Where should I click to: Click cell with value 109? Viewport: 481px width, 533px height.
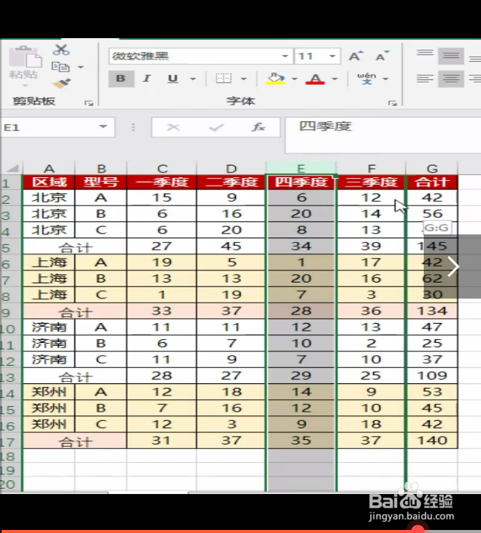pos(432,376)
